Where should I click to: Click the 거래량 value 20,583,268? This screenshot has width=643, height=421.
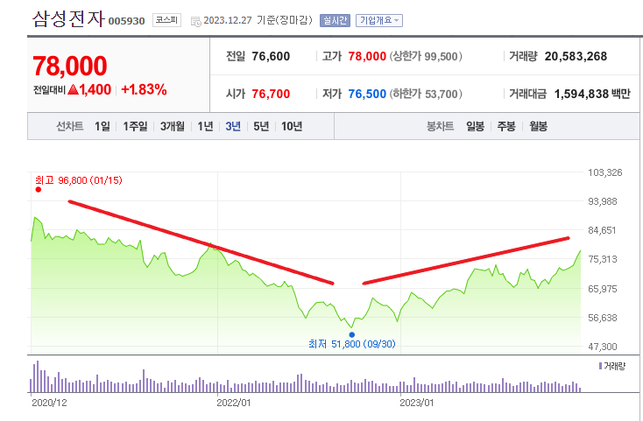(x=576, y=56)
